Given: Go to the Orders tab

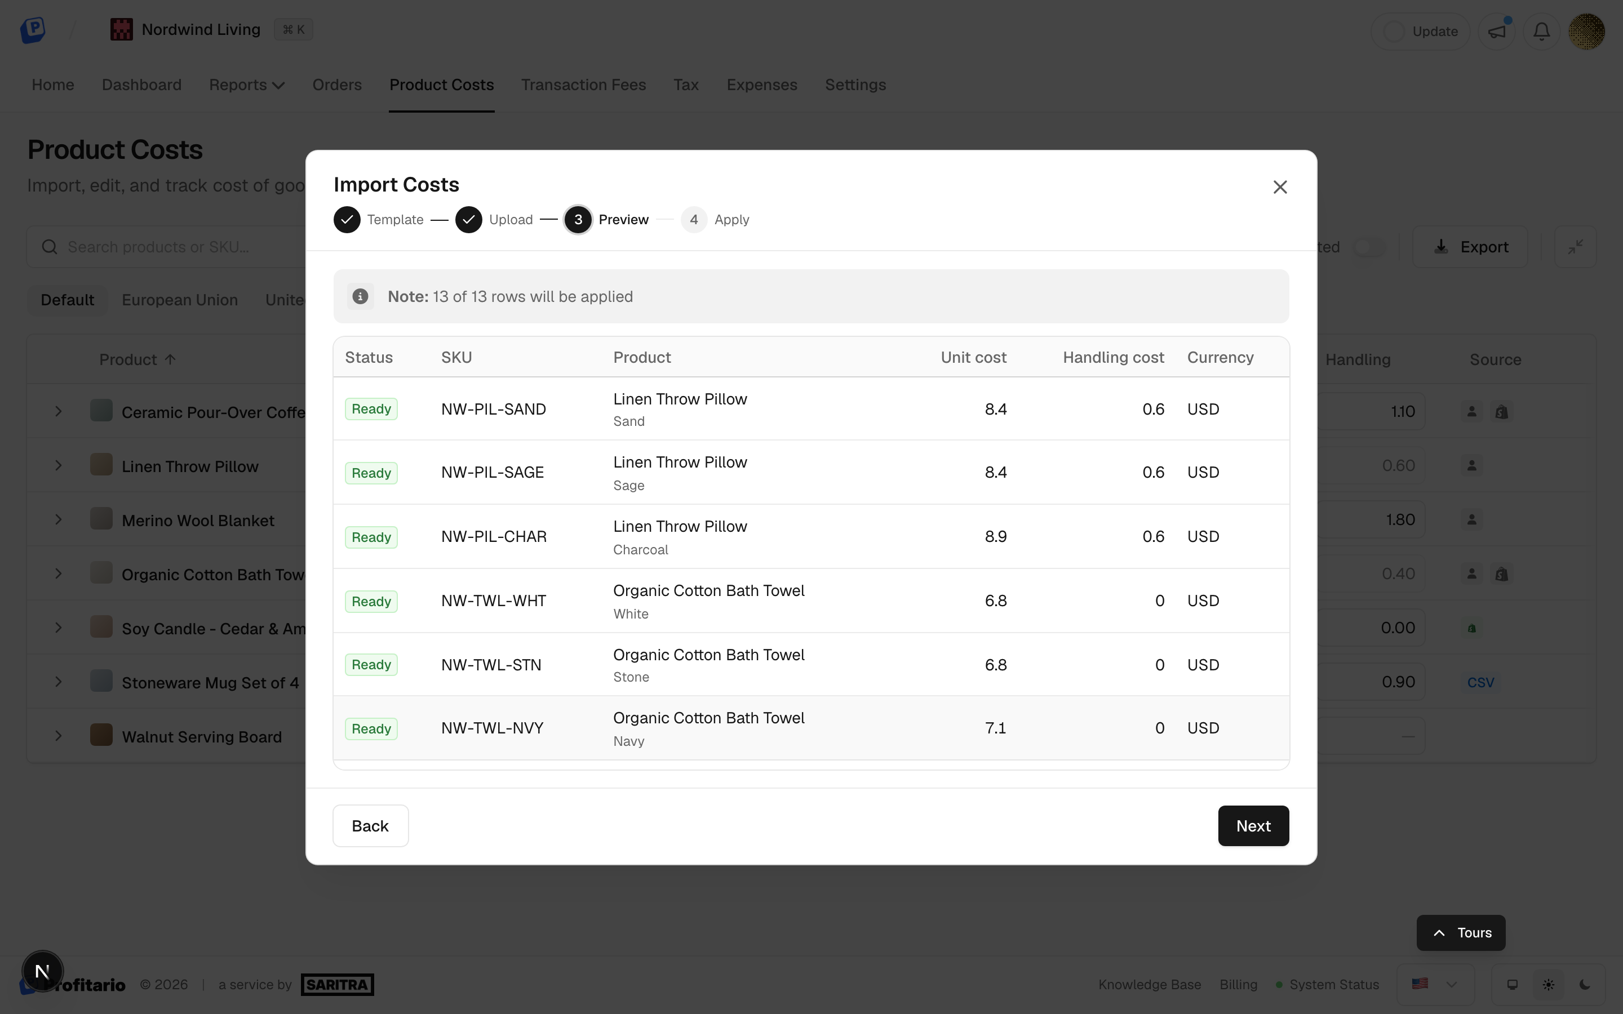Looking at the screenshot, I should point(336,84).
